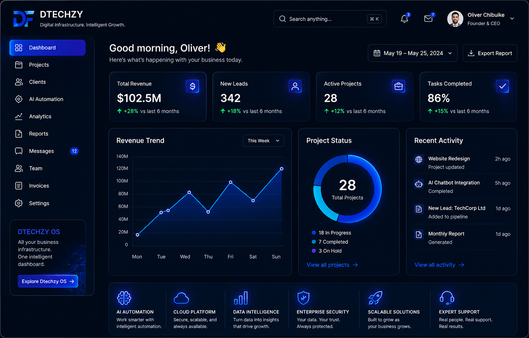Click the AI Chatbot Integration robot icon
The height and width of the screenshot is (338, 529).
click(419, 184)
